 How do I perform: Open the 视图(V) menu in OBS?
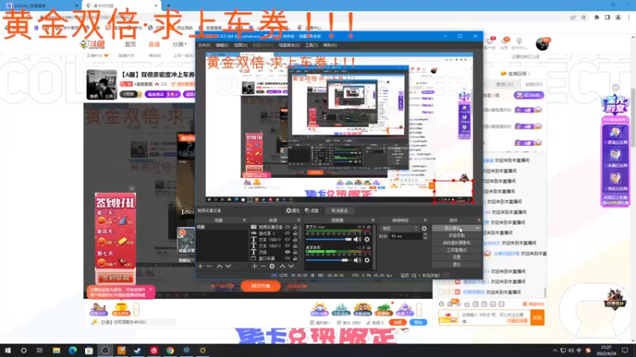pos(241,45)
